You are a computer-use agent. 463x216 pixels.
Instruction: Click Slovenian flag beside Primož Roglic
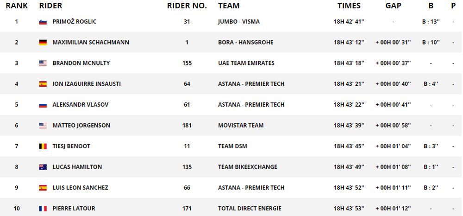(x=43, y=22)
